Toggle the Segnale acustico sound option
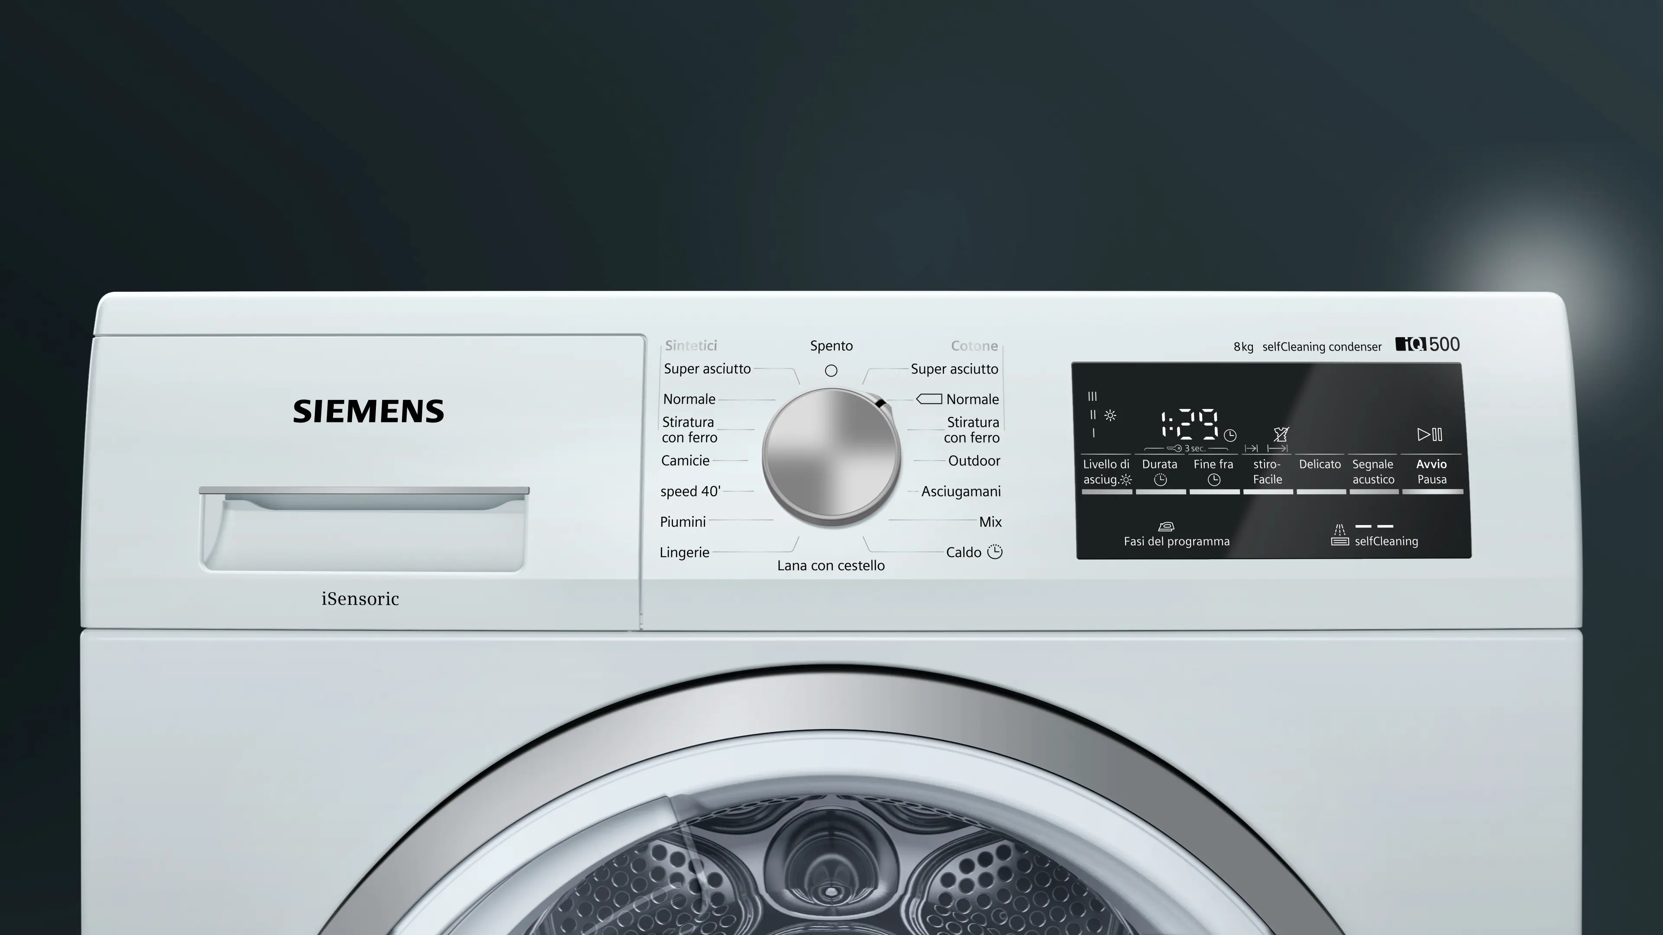 (x=1373, y=472)
